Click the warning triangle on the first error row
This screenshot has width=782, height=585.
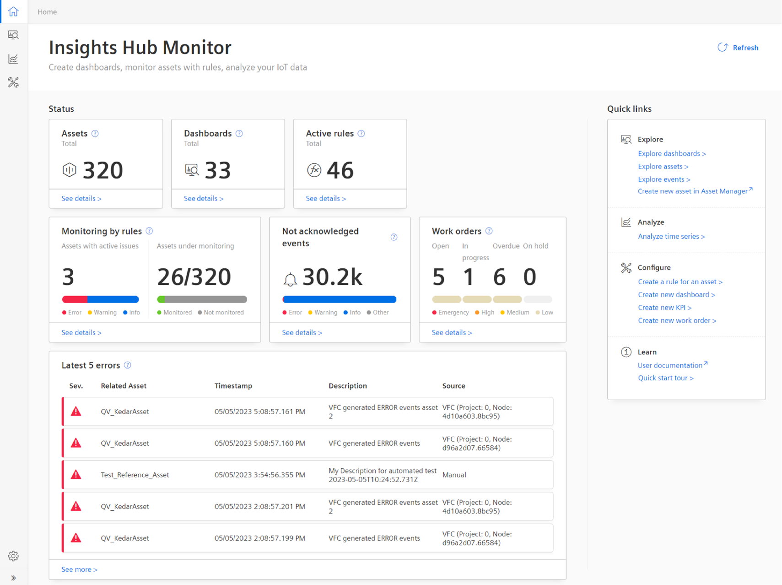(x=76, y=411)
